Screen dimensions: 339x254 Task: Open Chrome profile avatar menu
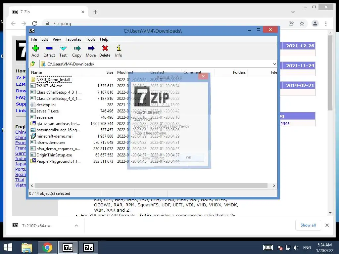click(315, 23)
